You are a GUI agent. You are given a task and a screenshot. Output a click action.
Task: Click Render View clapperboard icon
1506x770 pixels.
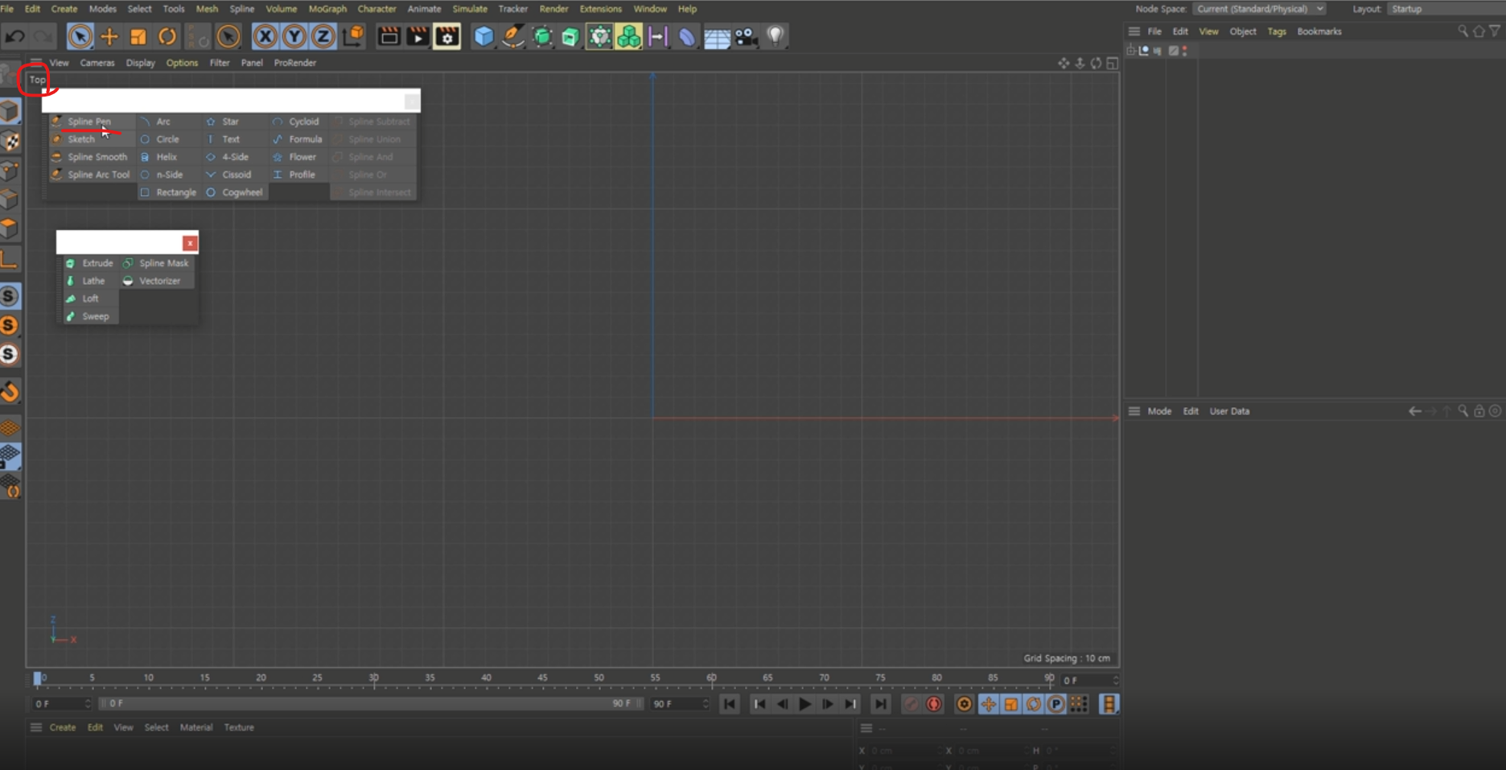[x=389, y=36]
